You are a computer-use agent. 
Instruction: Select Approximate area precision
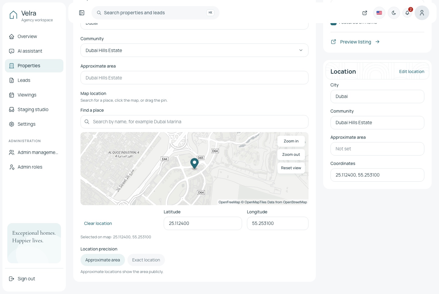pos(103,260)
